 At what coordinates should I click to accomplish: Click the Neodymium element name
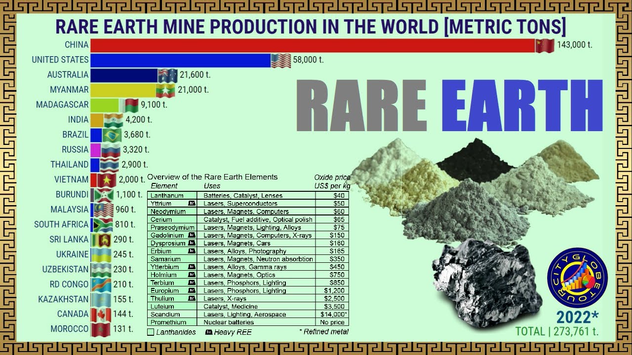pyautogui.click(x=168, y=212)
